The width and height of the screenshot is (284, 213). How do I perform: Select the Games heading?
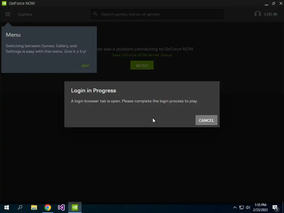[x=25, y=14]
